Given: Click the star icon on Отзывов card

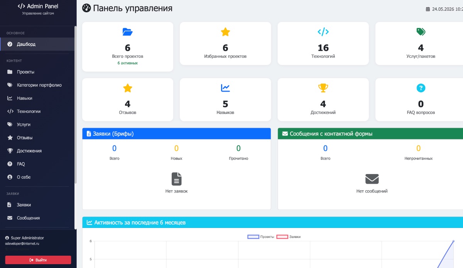Looking at the screenshot, I should point(128,88).
